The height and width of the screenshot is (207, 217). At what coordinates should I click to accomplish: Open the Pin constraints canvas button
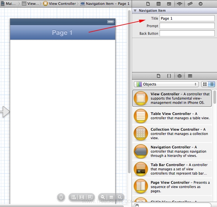click(82, 197)
